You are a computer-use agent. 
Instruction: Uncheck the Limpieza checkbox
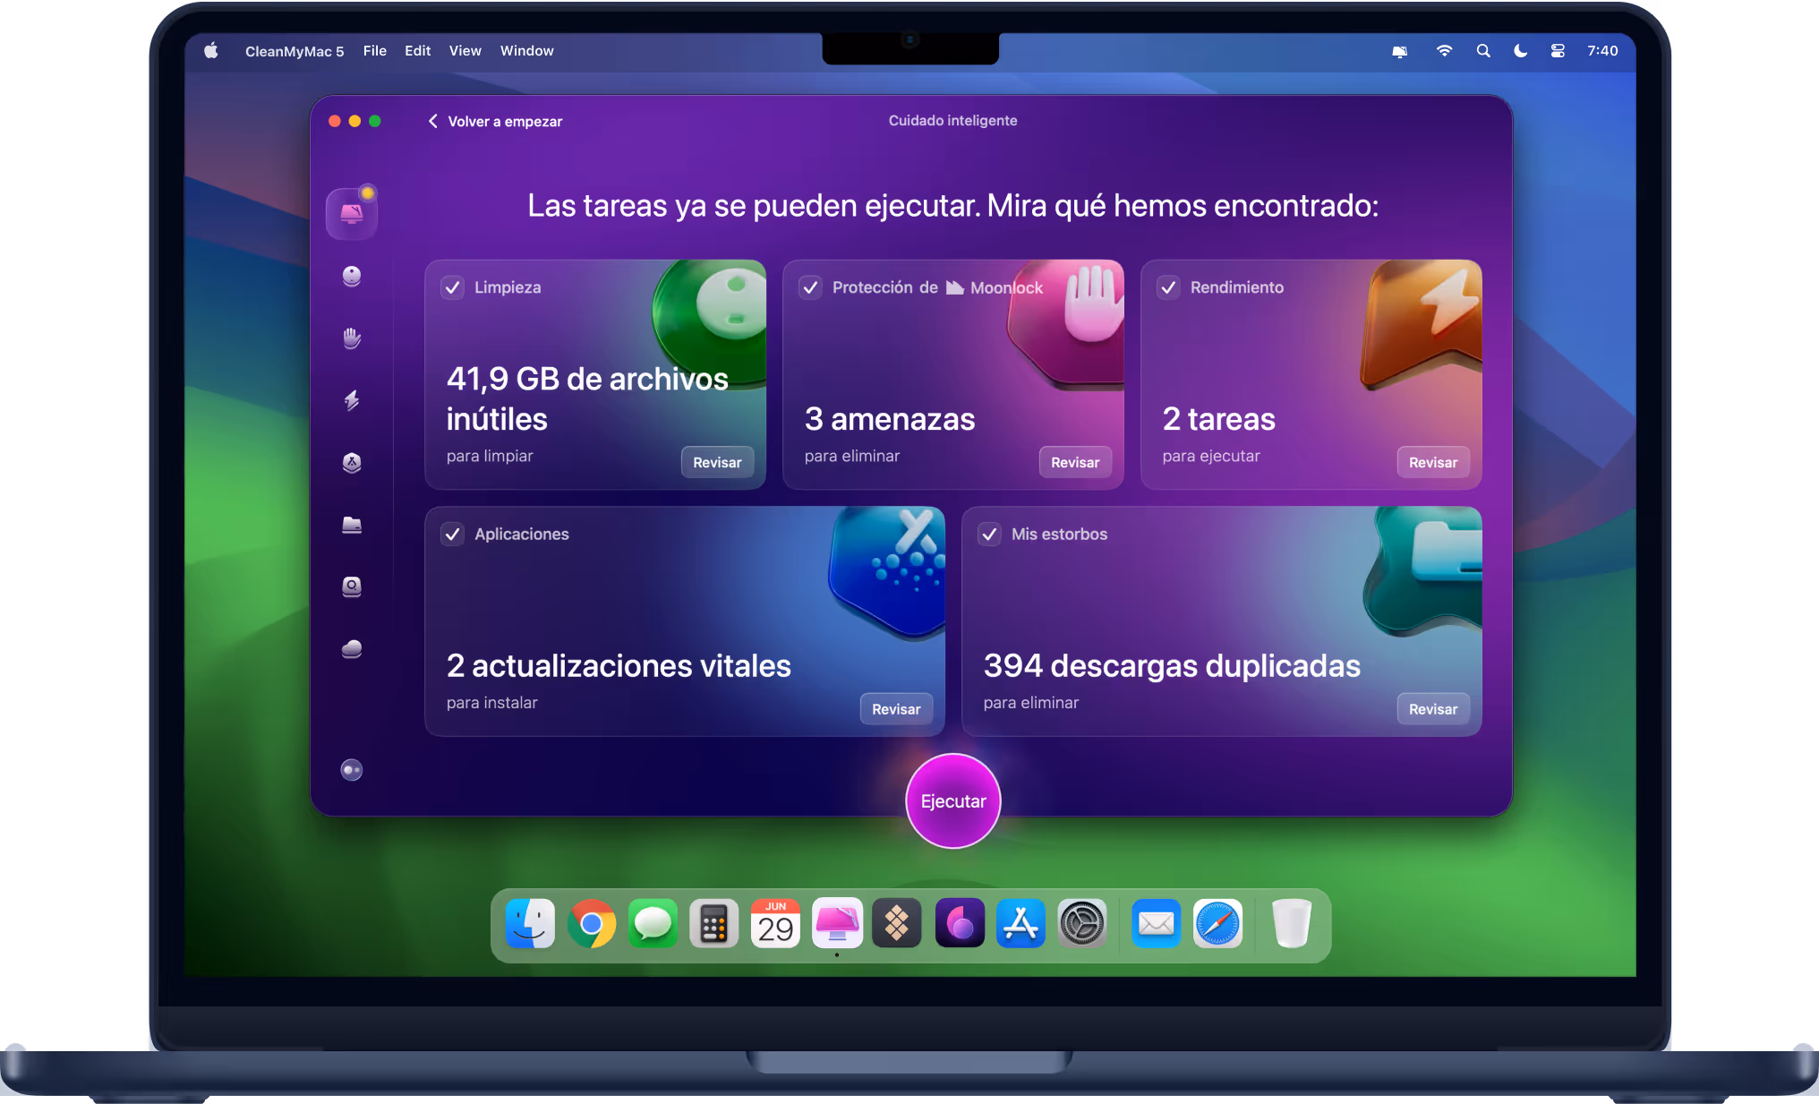[453, 287]
